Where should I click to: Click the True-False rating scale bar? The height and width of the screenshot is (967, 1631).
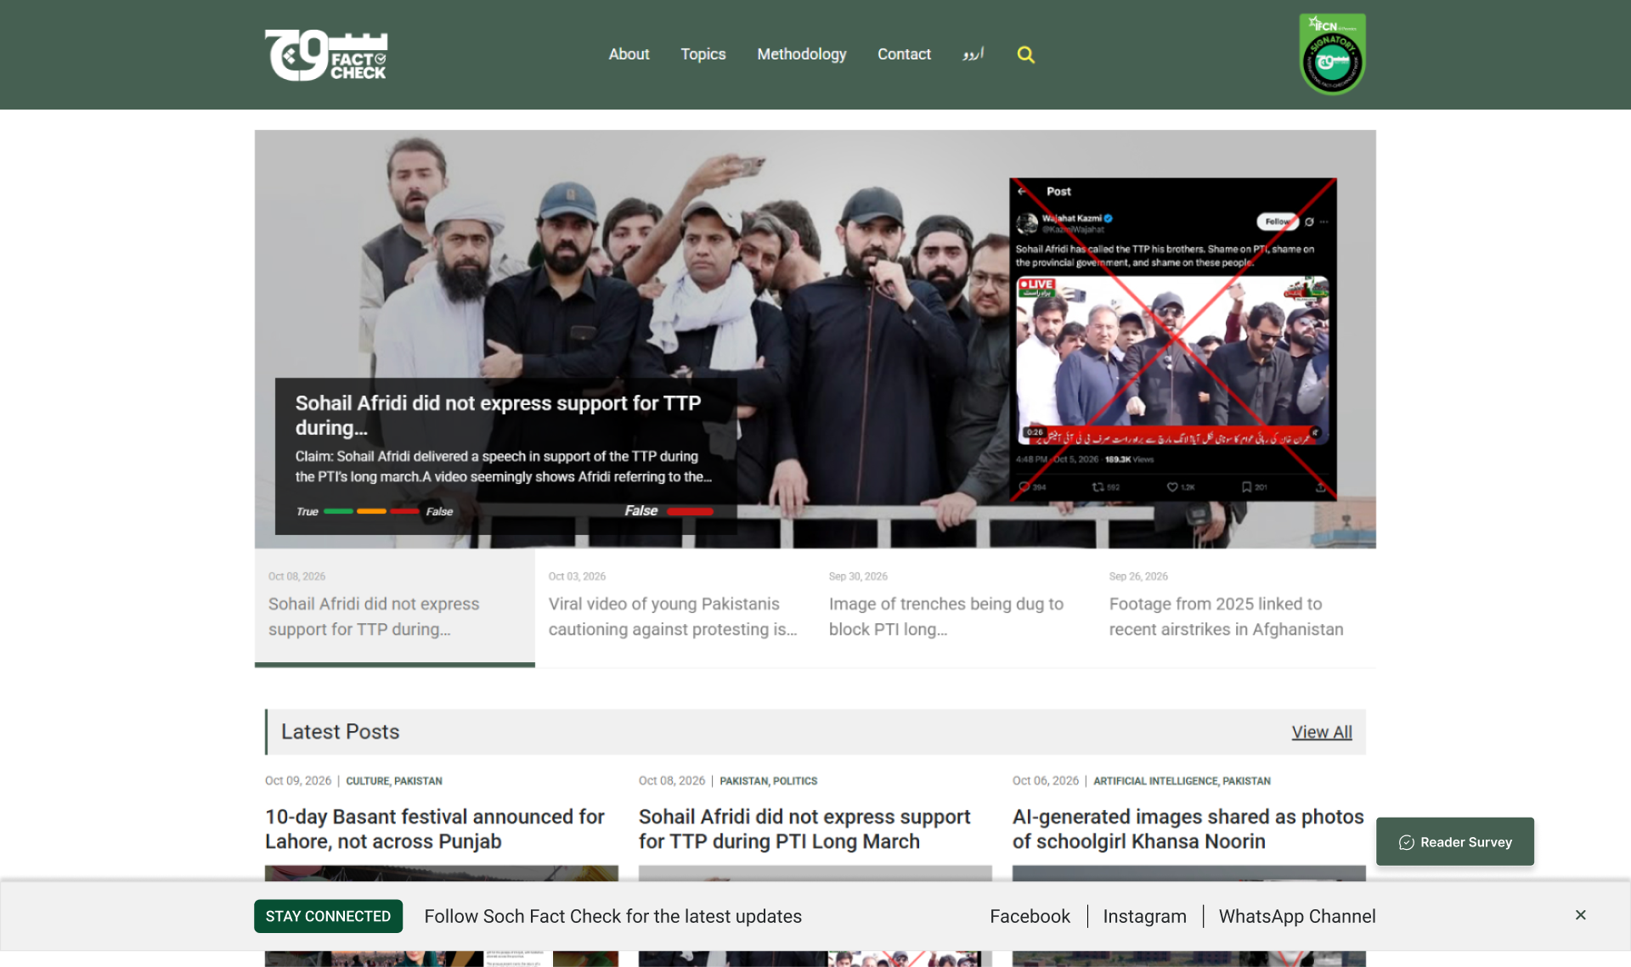(x=374, y=511)
